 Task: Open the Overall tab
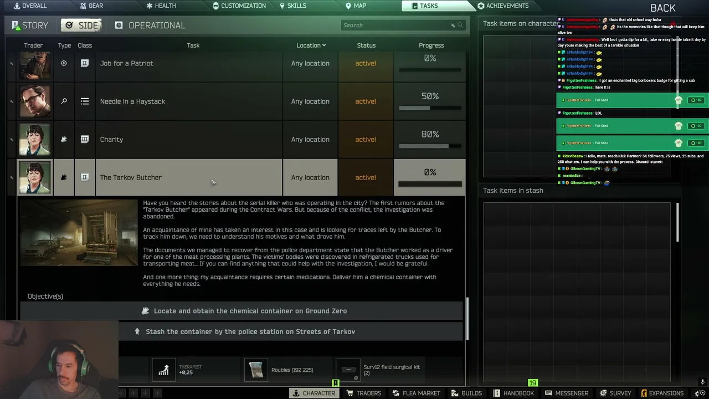(29, 6)
